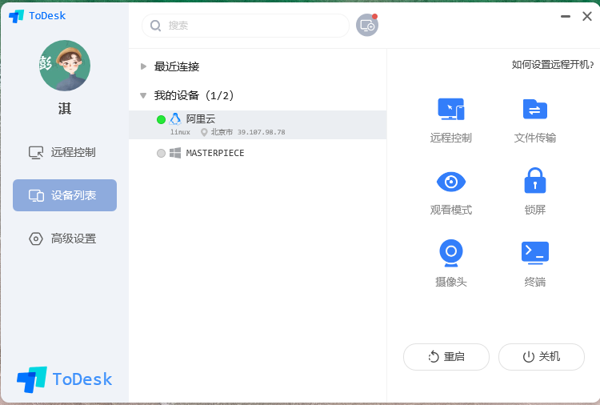Click the username 淇 under the avatar
Image resolution: width=600 pixels, height=405 pixels.
point(65,109)
